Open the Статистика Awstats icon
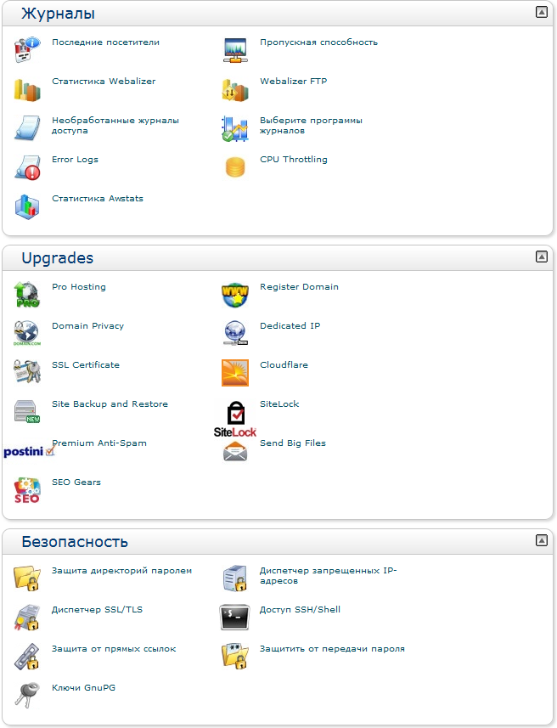The width and height of the screenshot is (557, 728). coord(27,206)
